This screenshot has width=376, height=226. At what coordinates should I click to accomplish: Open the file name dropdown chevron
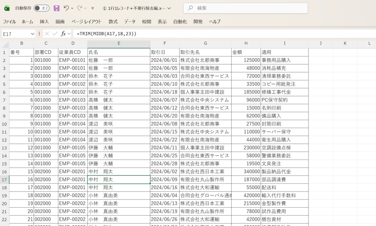point(169,8)
